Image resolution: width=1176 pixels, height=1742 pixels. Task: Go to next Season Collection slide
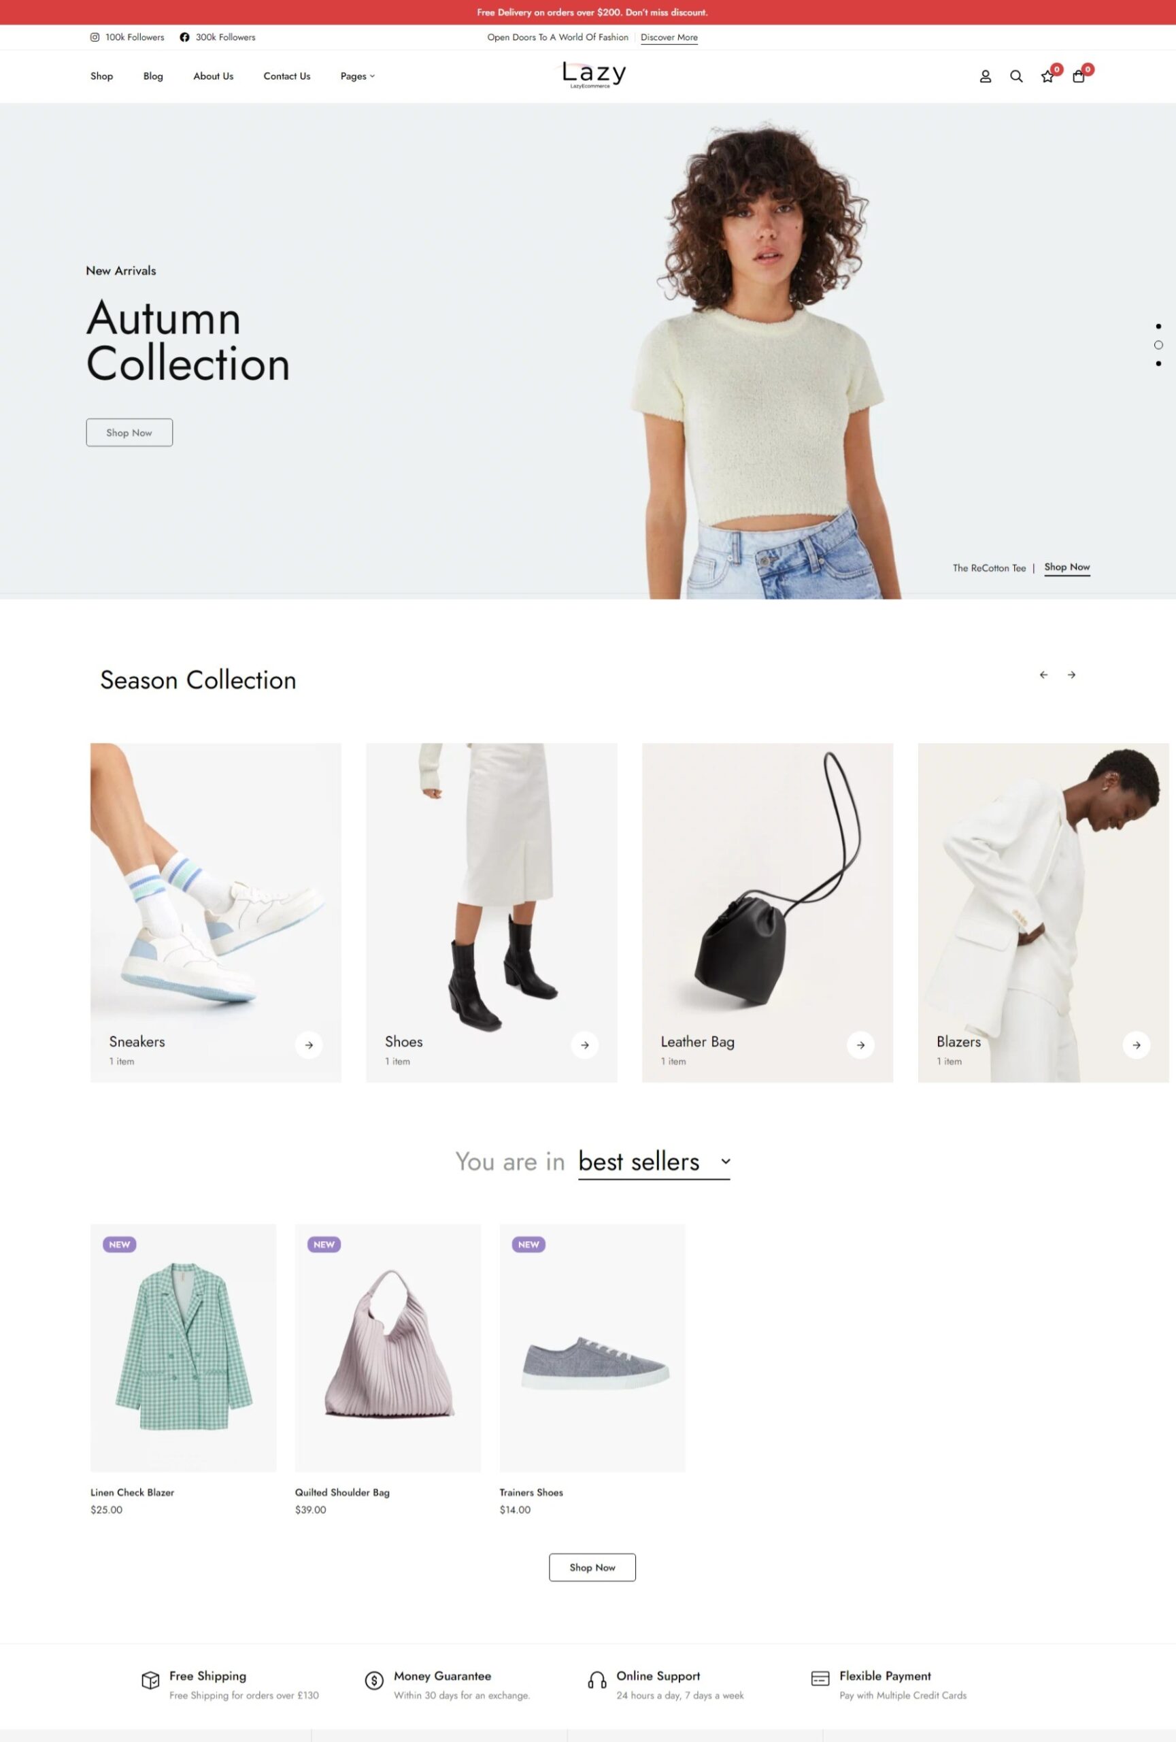point(1071,674)
